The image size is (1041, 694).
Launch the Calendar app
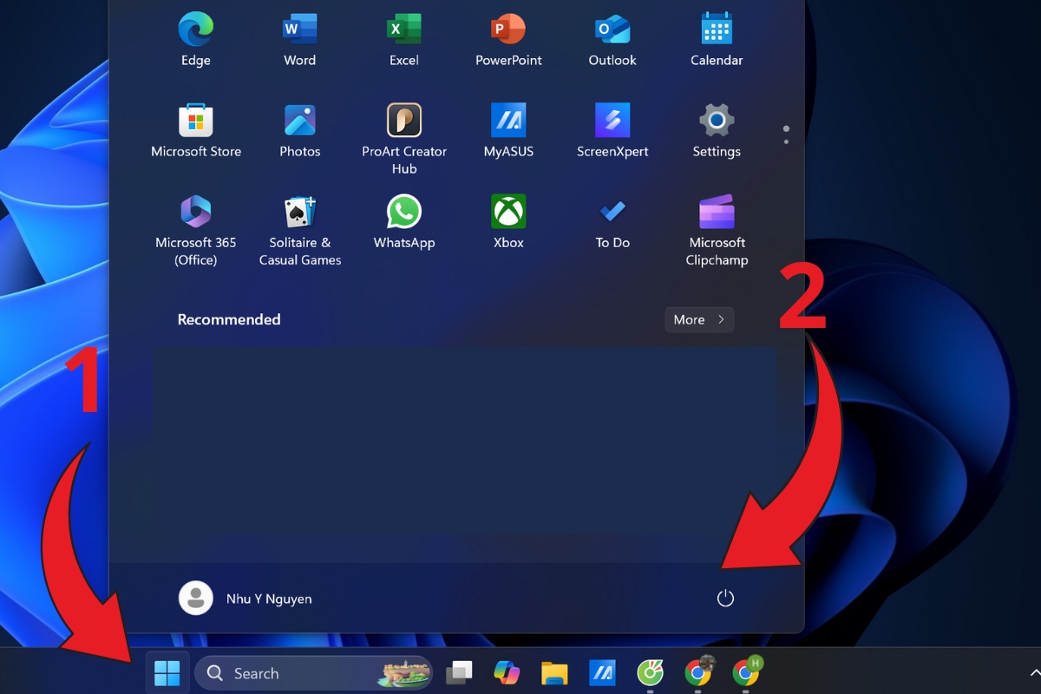(x=717, y=39)
